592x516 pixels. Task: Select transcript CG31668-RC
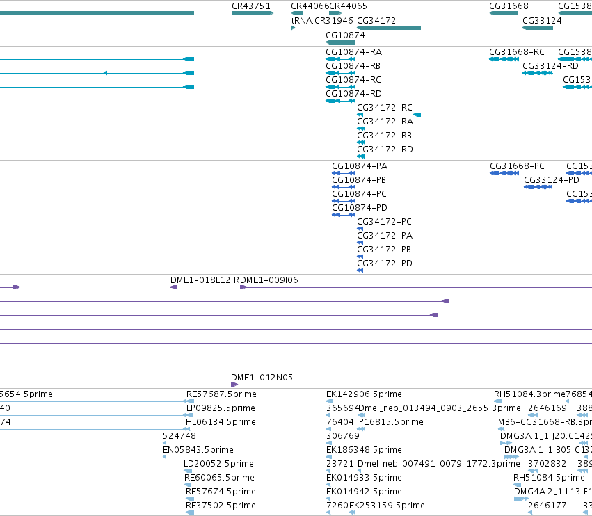coord(504,59)
